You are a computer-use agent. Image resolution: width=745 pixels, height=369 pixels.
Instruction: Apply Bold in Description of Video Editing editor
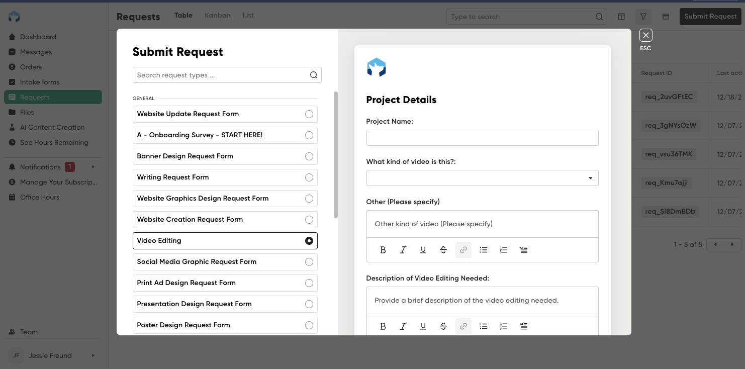383,326
